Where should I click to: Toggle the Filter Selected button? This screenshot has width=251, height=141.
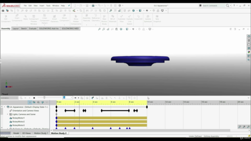43,102
